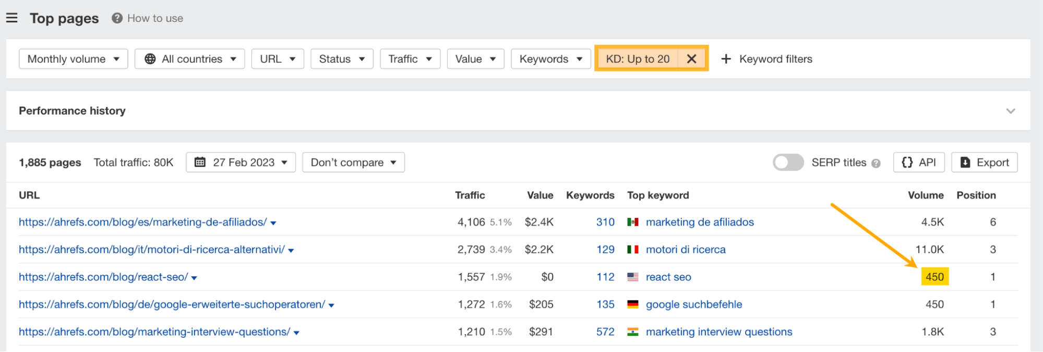Click the 11.0K volume cell

click(x=930, y=250)
